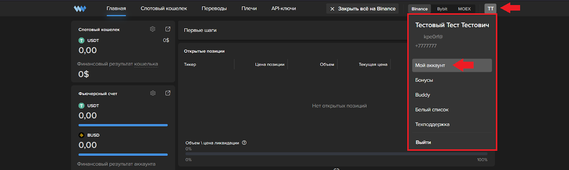This screenshot has height=170, width=569.
Task: Click the app logo in the header
Action: click(80, 8)
